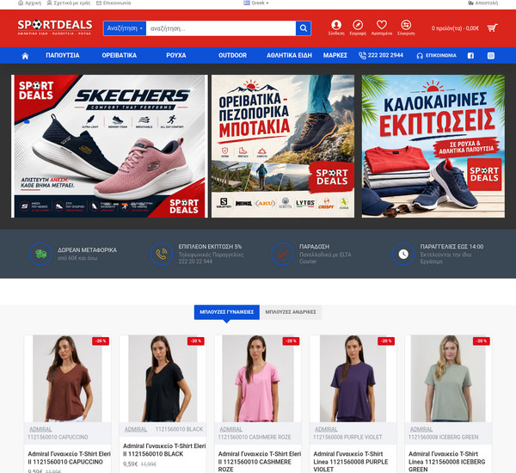Click the free shipping truck icon
516x473 pixels.
click(x=40, y=254)
